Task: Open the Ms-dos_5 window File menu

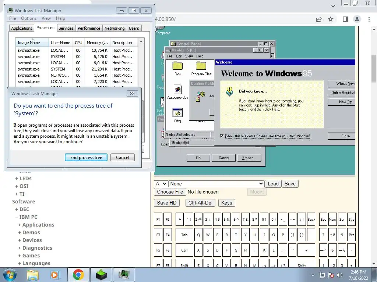Action: 170,56
